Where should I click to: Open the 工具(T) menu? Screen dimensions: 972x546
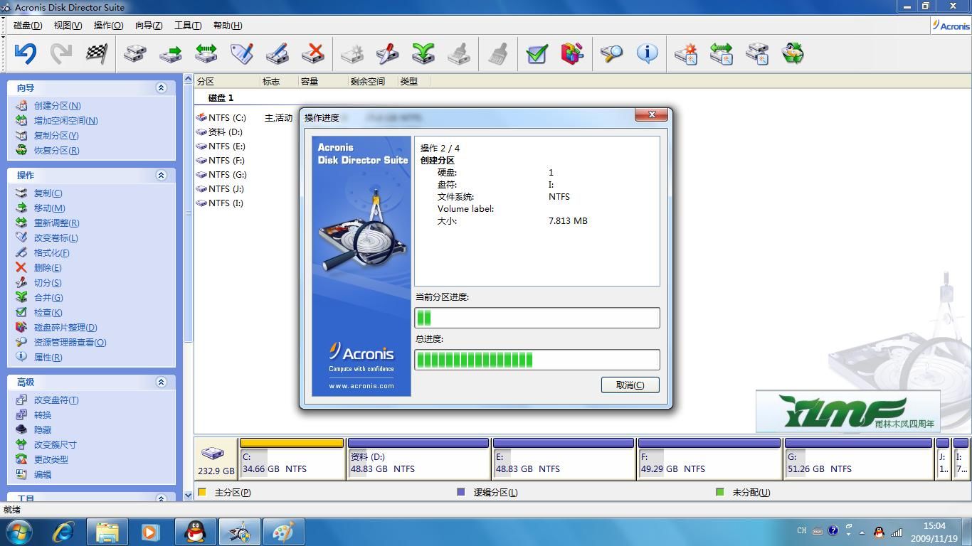pyautogui.click(x=188, y=25)
